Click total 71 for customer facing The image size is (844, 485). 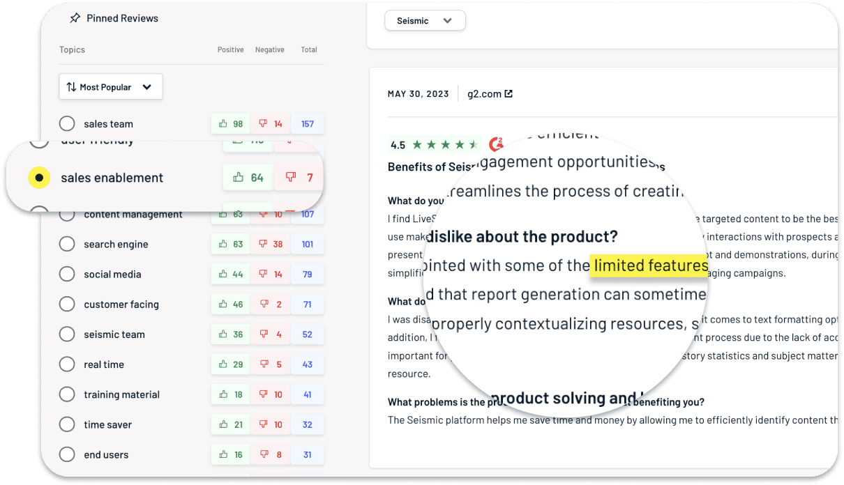point(308,305)
